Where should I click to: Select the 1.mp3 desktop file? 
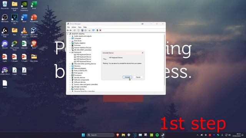[x=15, y=71]
